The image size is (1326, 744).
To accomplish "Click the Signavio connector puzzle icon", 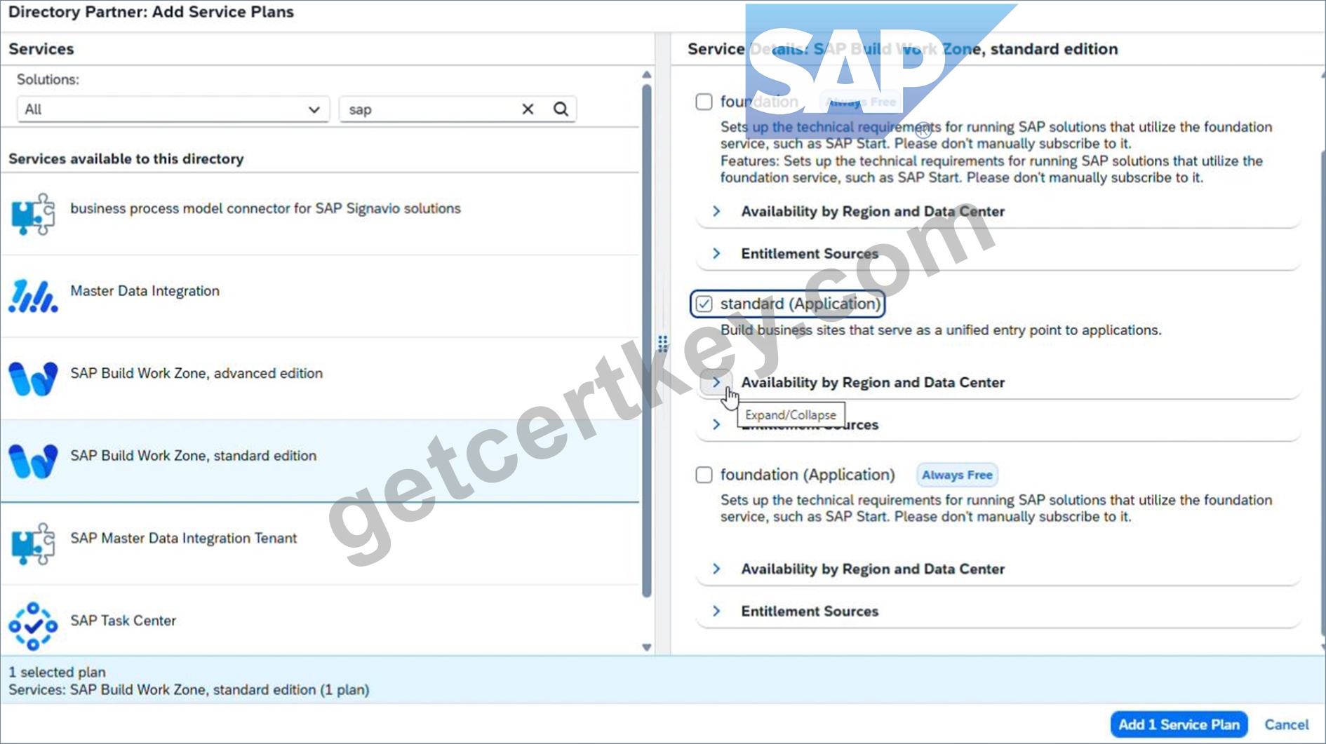I will click(33, 214).
